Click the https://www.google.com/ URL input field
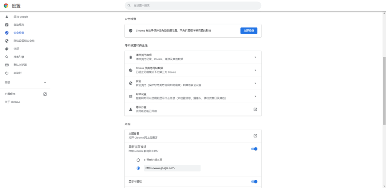The height and width of the screenshot is (188, 386). coord(172,168)
